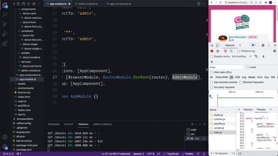Open the Accounts menu in activity bar
278x156 pixels.
tap(5, 137)
